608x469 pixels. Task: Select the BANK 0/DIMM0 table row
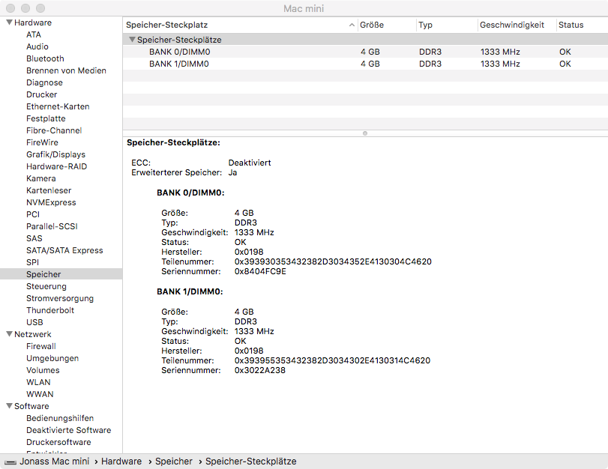tap(178, 52)
